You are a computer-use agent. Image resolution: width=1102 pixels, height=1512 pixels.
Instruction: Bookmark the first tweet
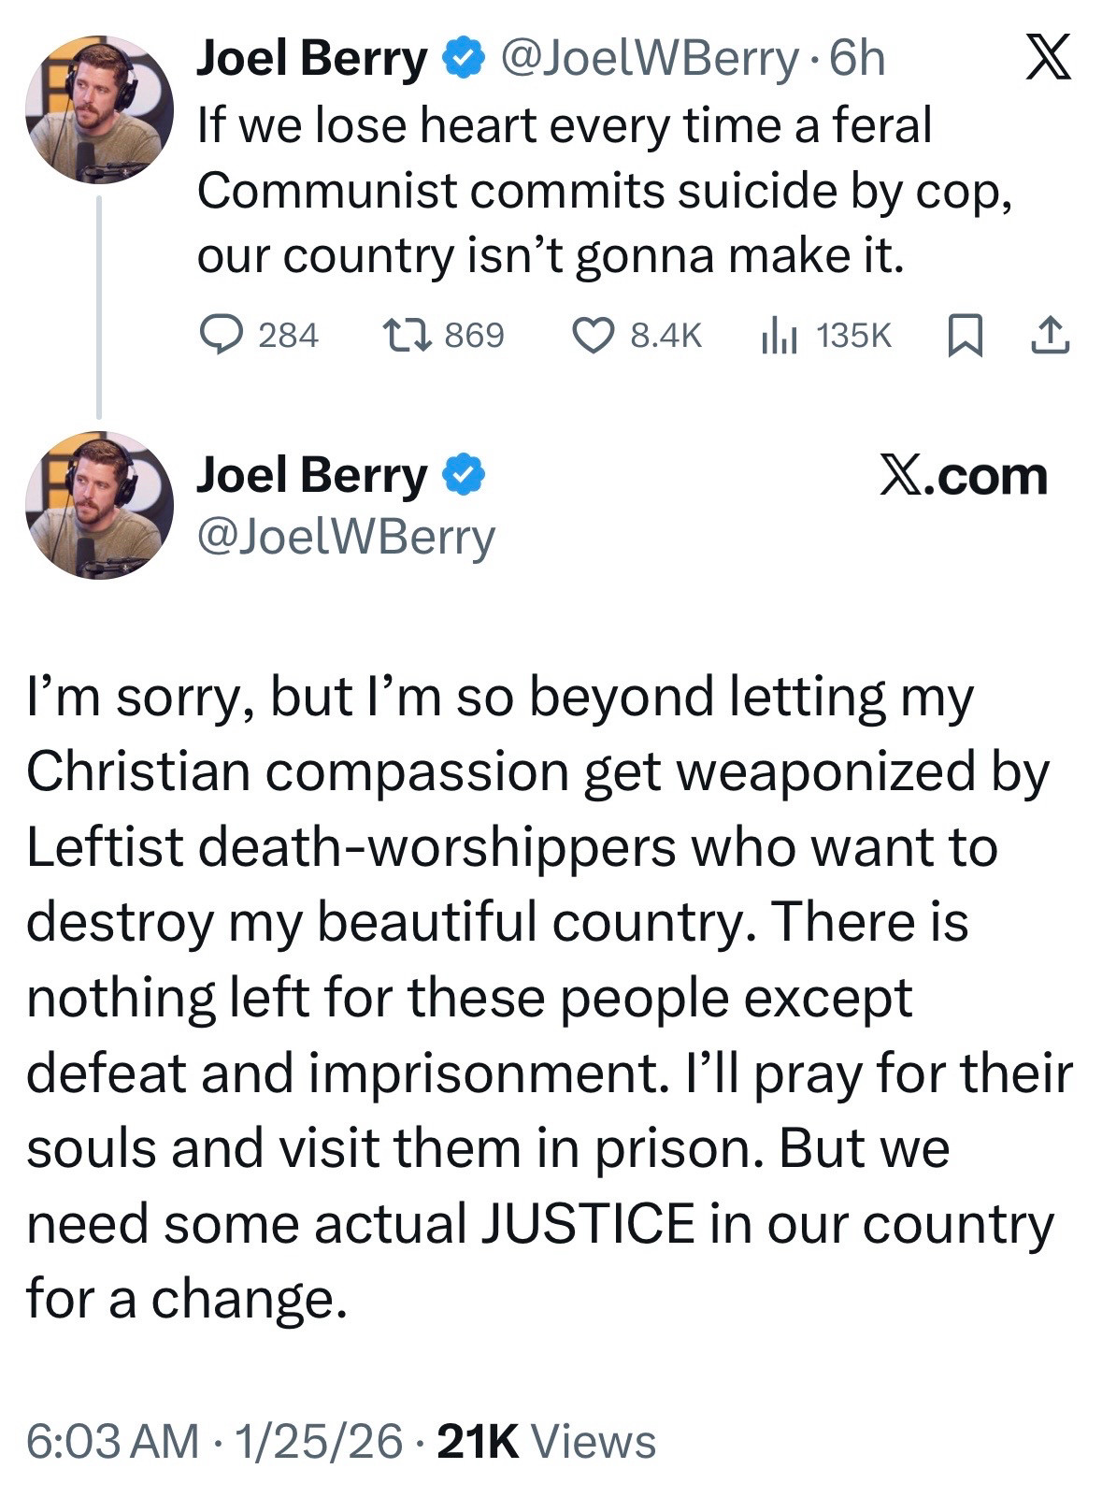966,336
